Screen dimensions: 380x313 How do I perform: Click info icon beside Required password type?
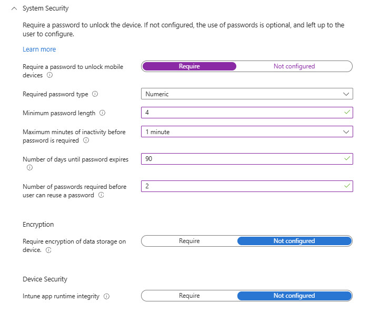[x=95, y=94]
